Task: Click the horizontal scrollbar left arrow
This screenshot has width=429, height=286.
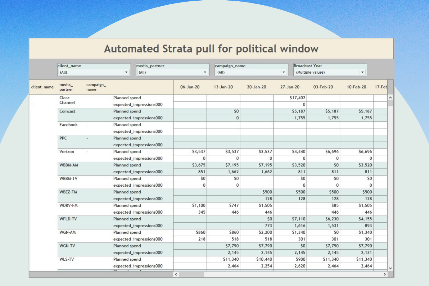Action: coord(176,274)
